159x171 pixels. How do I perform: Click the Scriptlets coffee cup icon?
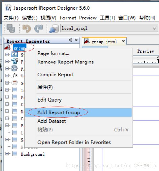point(15,83)
